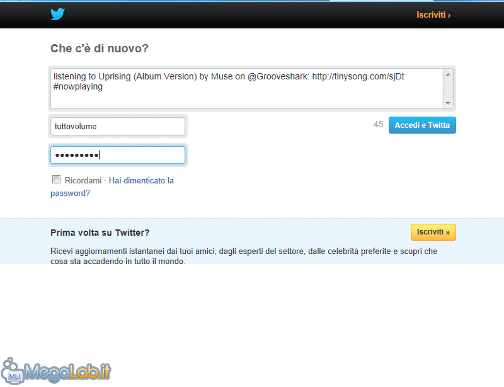Click the username field containing tuttovolume
The width and height of the screenshot is (504, 387).
118,127
